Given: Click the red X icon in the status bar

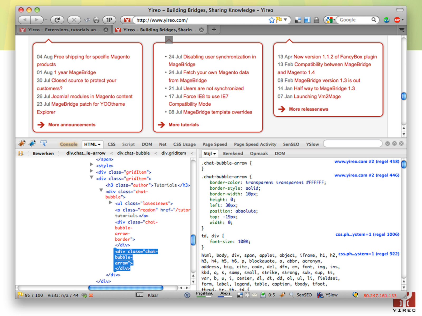Looking at the screenshot, I should pyautogui.click(x=91, y=295).
